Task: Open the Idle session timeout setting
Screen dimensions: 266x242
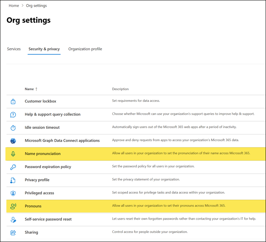Action: pos(42,127)
